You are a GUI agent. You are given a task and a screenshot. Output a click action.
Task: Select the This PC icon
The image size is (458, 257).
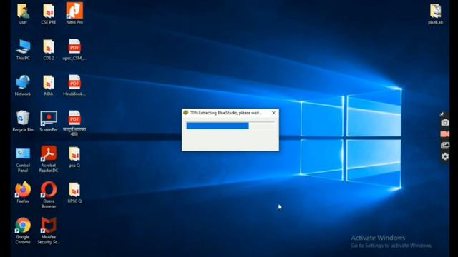pyautogui.click(x=23, y=49)
